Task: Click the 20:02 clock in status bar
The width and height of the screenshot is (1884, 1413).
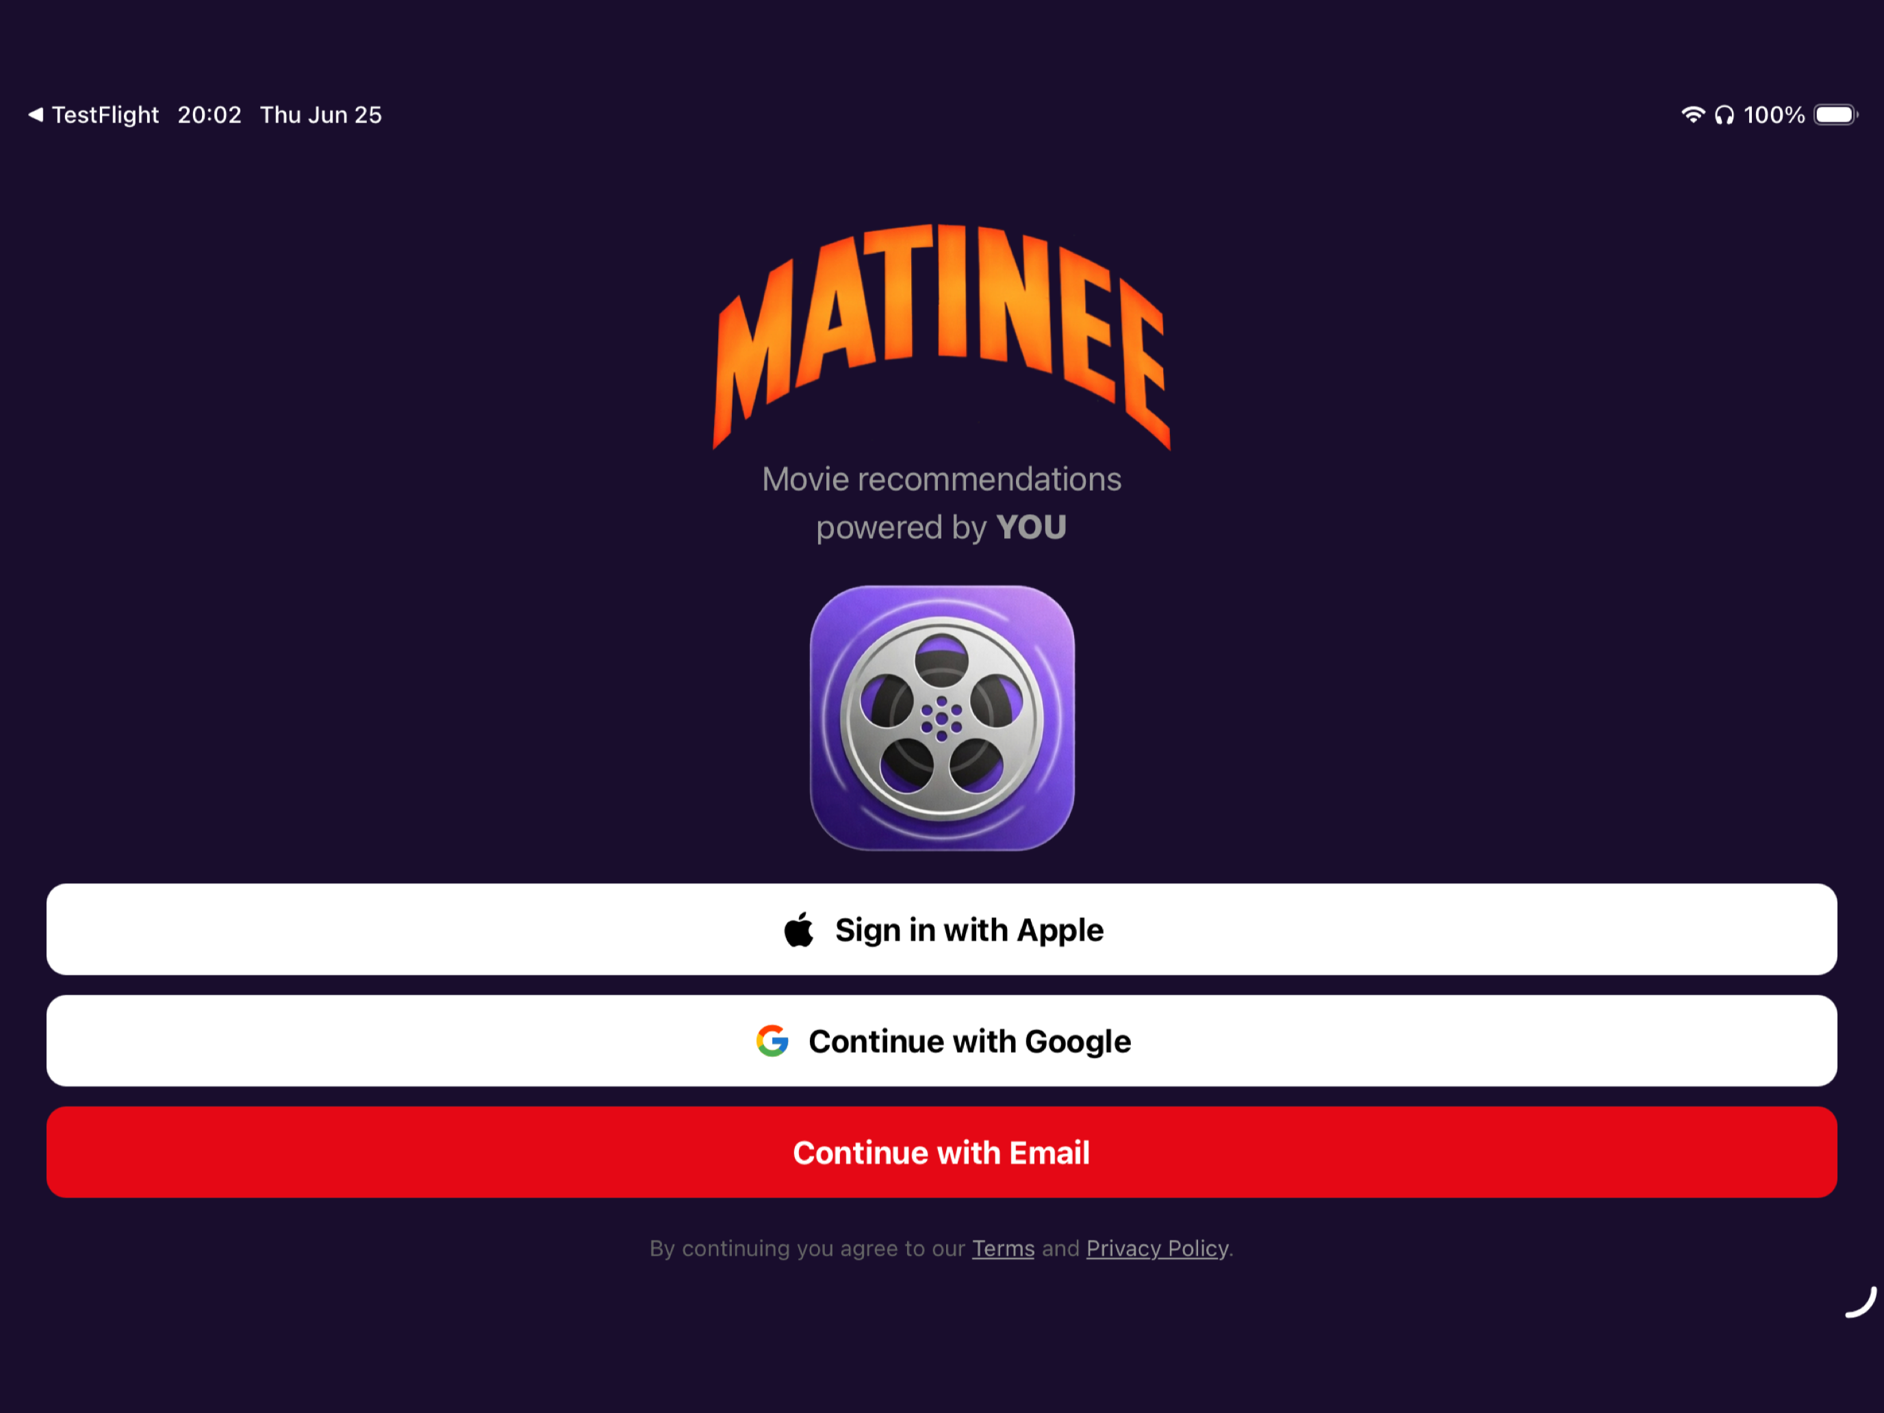Action: [209, 115]
